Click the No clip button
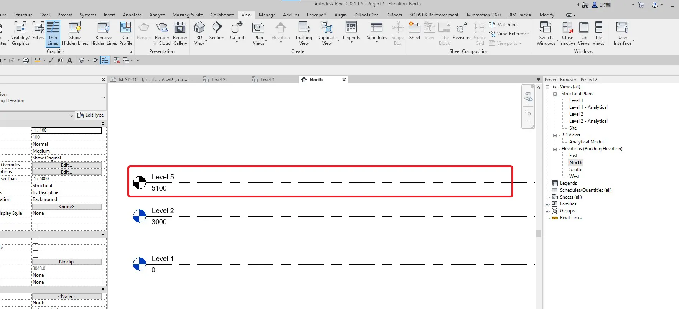The width and height of the screenshot is (679, 309). pyautogui.click(x=66, y=261)
